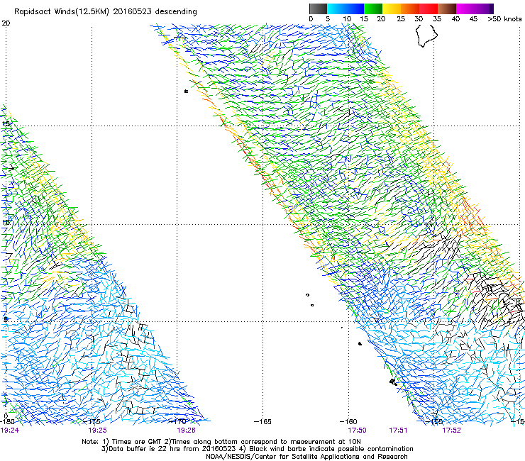Click the 'NOAA/NESDIS/Center for Satellite Applications and Research' credit

(x=306, y=457)
